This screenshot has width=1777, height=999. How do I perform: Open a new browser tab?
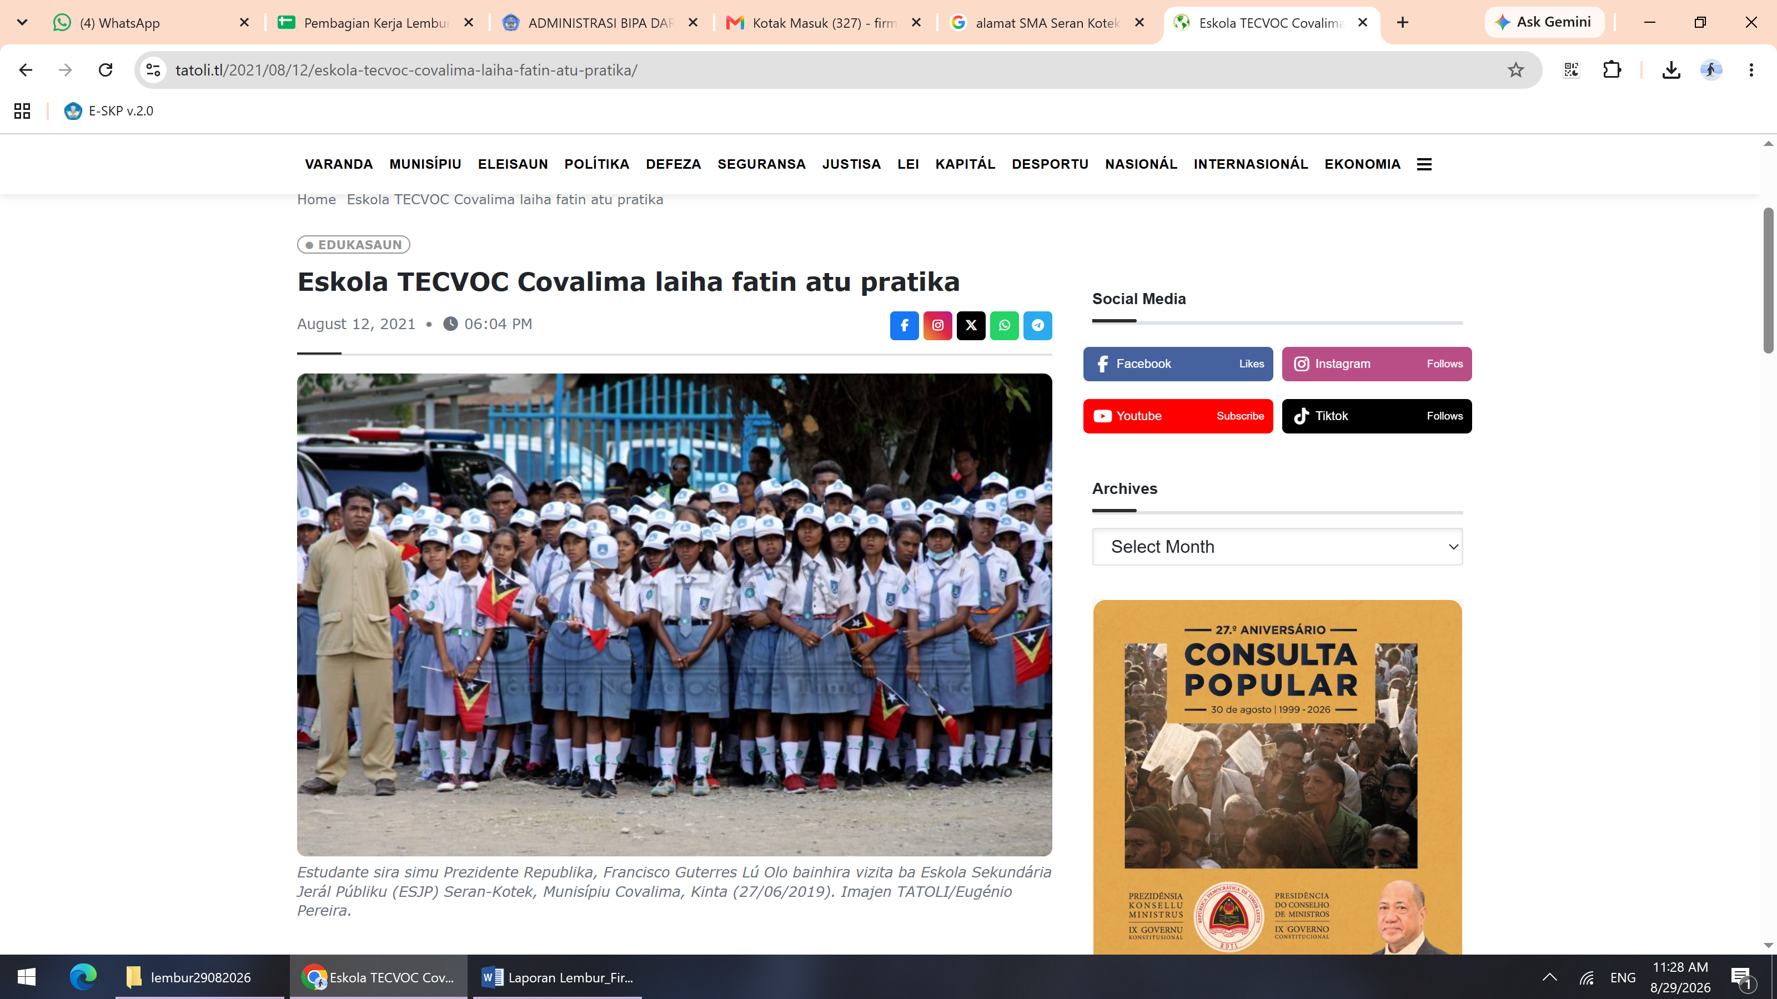point(1402,23)
